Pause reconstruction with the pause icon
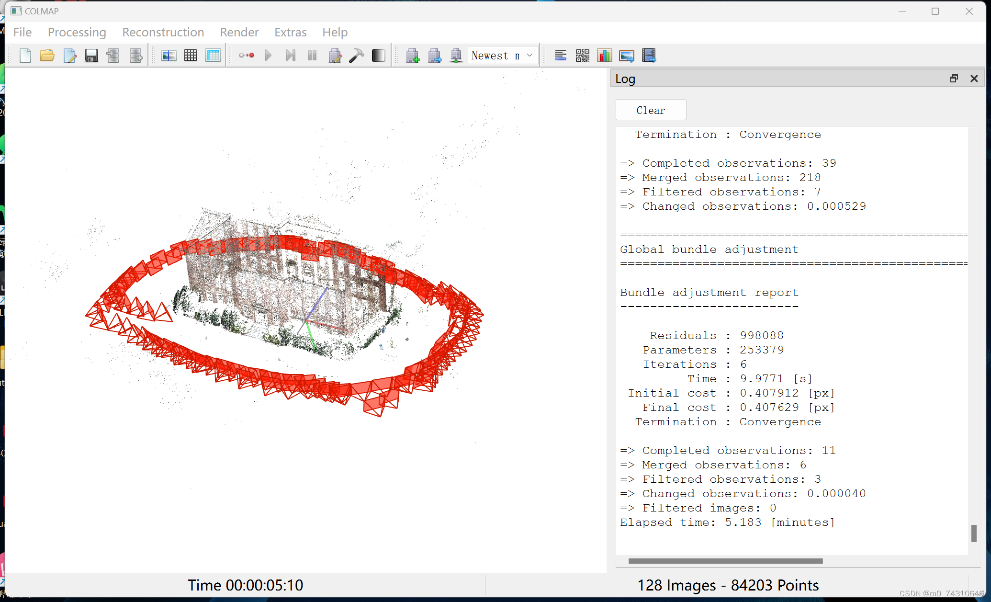Screen dimensions: 991x602 312,56
